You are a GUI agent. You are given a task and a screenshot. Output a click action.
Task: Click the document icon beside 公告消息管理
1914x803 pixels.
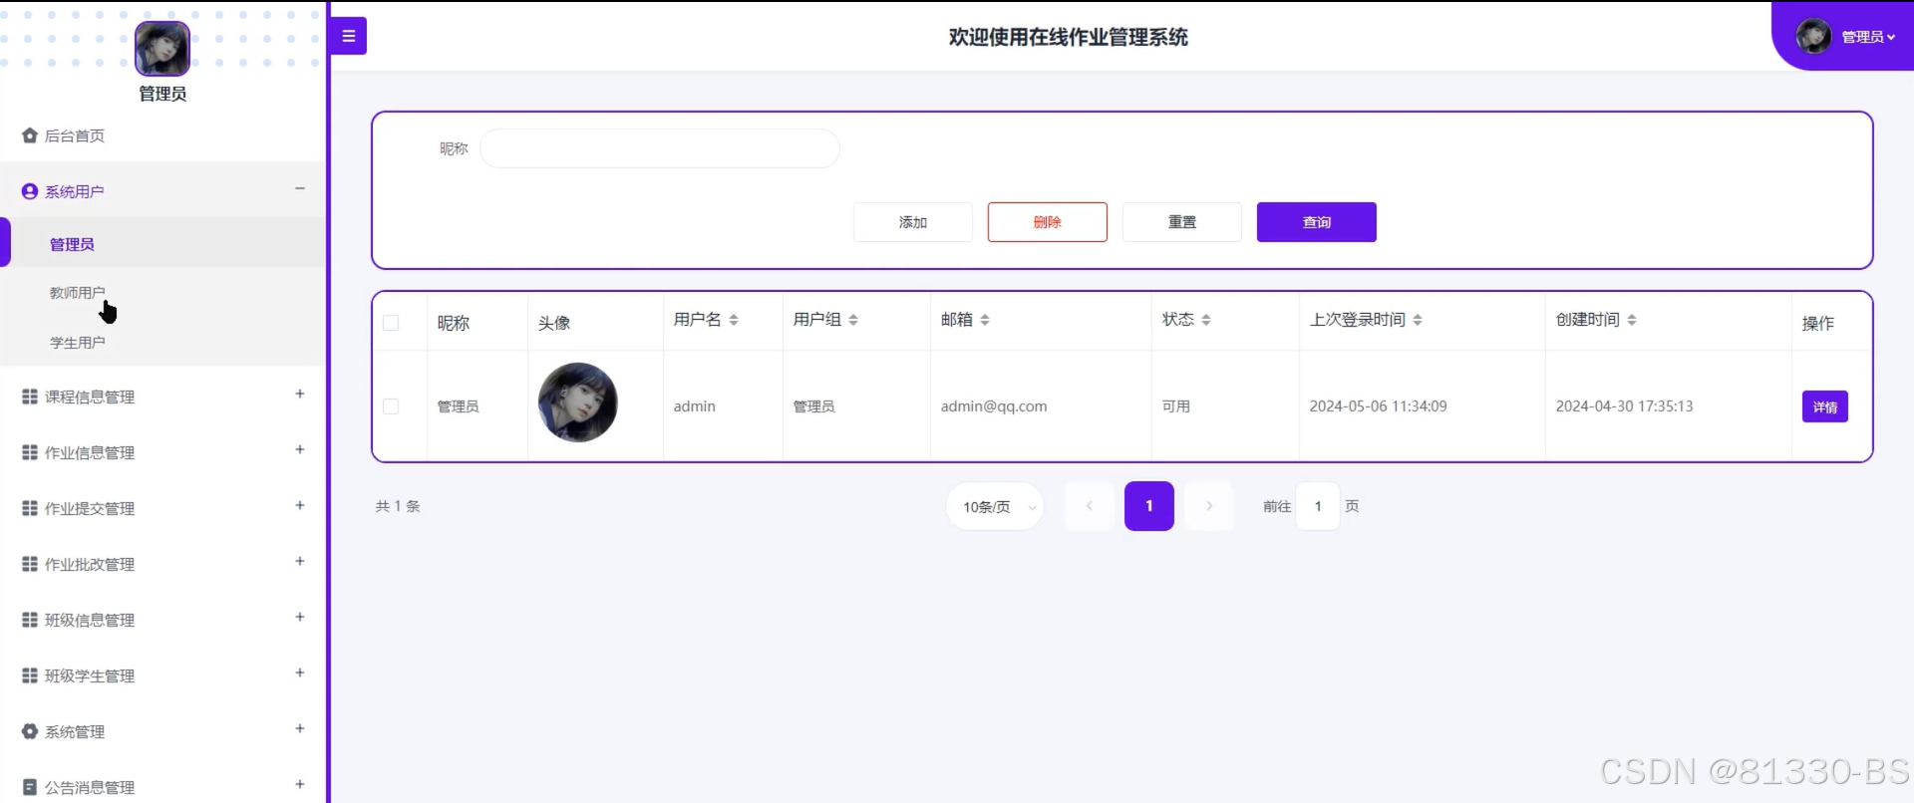30,787
